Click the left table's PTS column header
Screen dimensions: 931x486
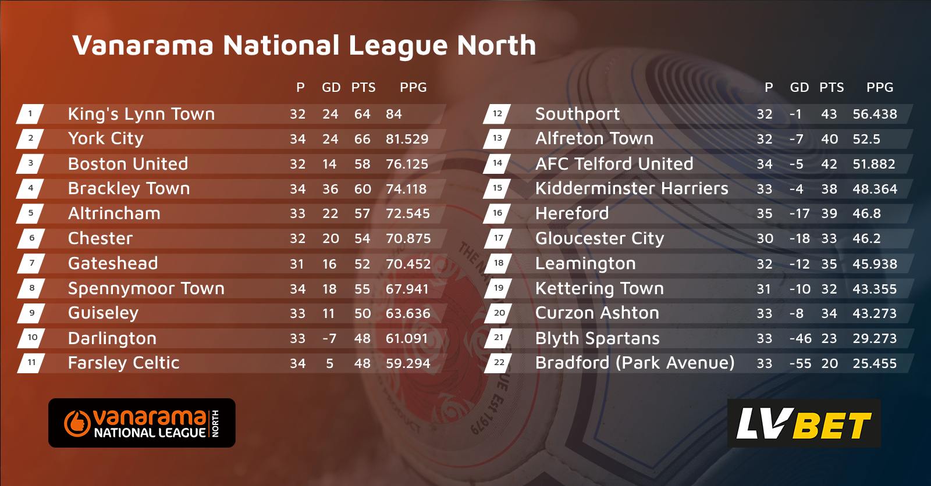[x=363, y=88]
